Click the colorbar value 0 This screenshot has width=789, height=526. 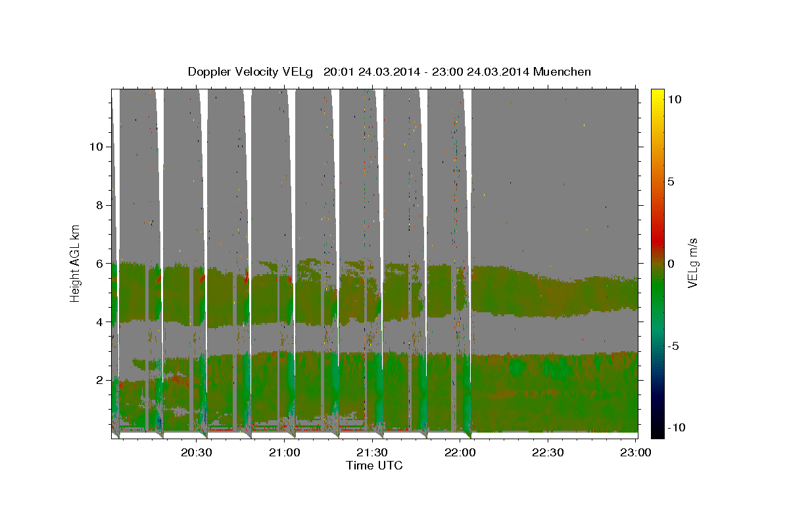[671, 263]
